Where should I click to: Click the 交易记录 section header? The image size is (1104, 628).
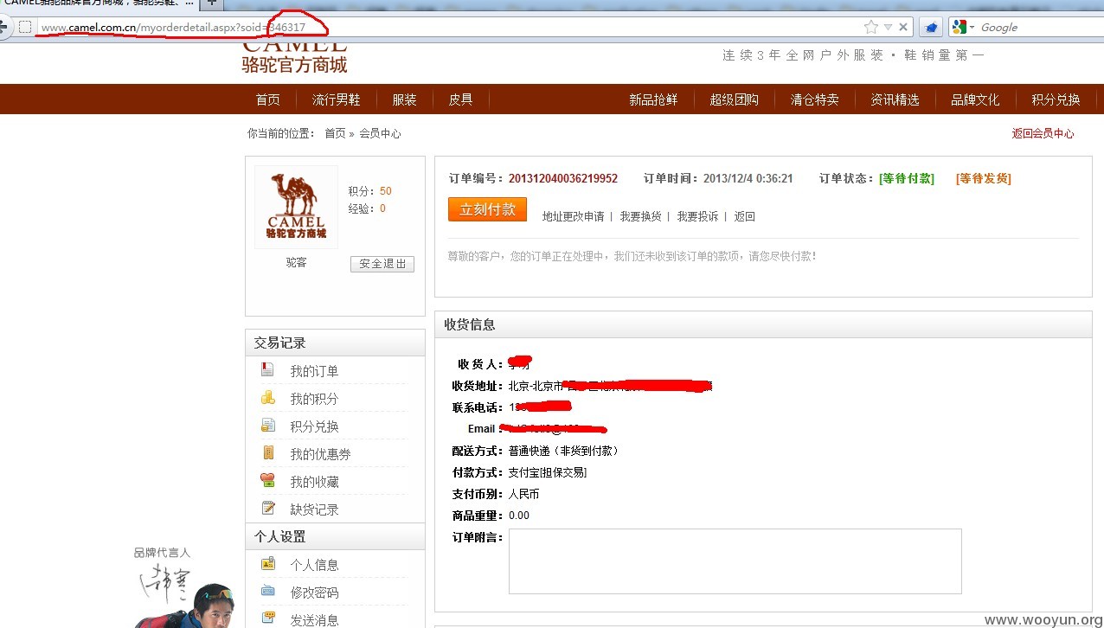tap(335, 343)
